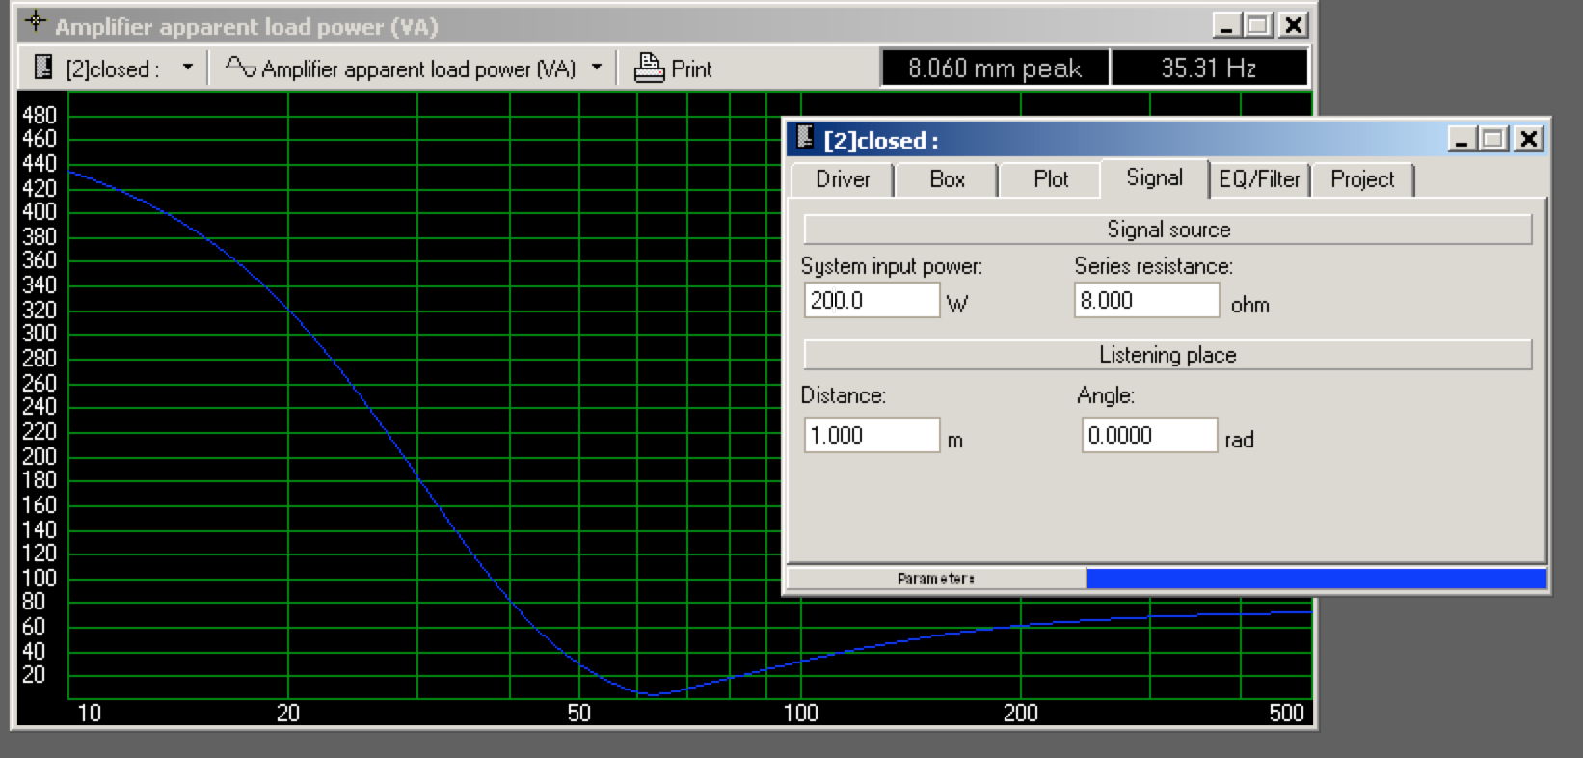Screen dimensions: 1583x758
Task: Click the System input power field
Action: pos(872,300)
